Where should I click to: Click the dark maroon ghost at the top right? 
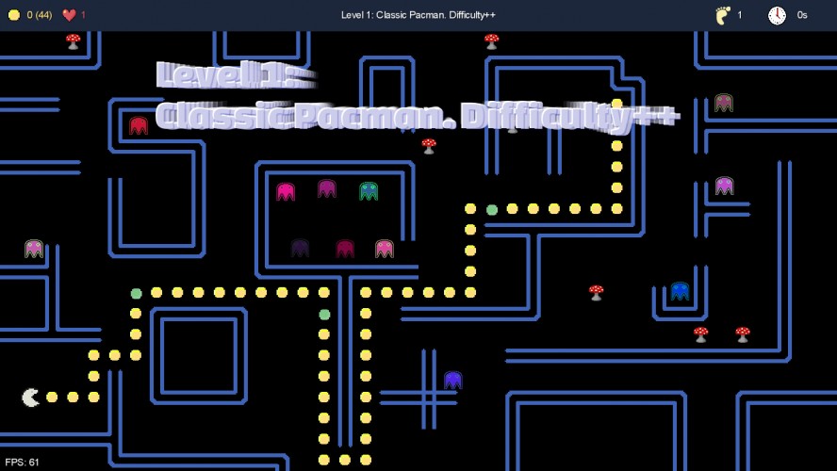point(723,103)
